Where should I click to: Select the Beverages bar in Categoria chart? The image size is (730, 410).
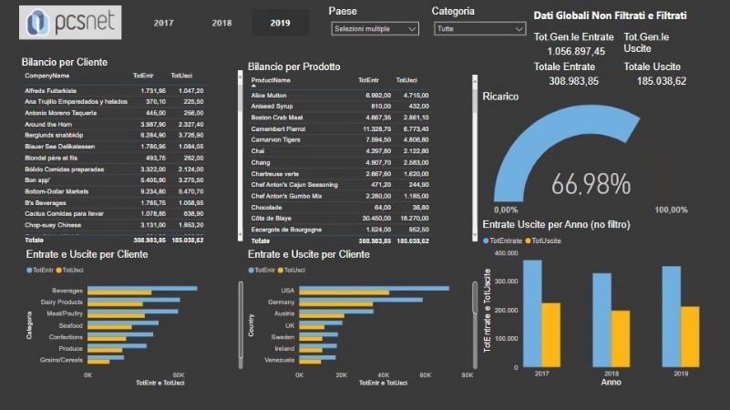(142, 289)
